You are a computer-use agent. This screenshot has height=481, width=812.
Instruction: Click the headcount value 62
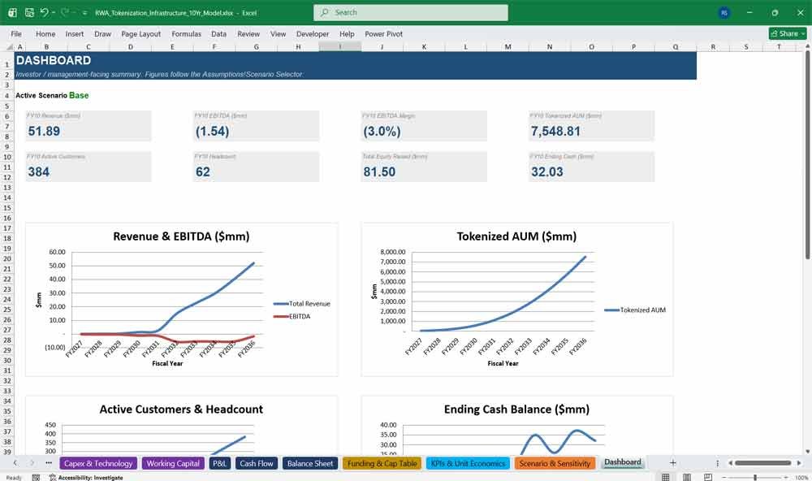click(x=203, y=171)
